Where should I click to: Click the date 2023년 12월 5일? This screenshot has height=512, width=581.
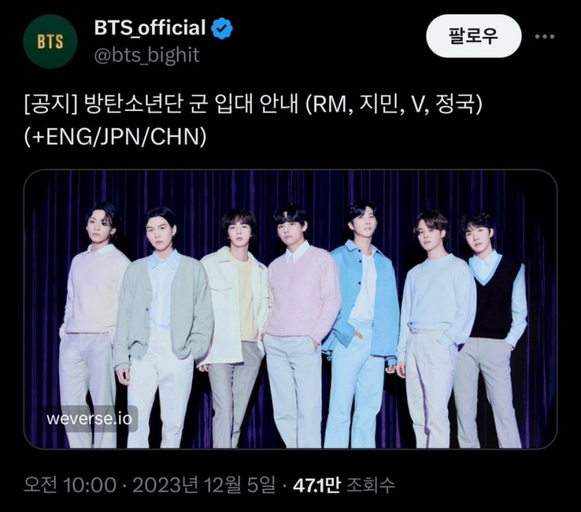(x=204, y=485)
